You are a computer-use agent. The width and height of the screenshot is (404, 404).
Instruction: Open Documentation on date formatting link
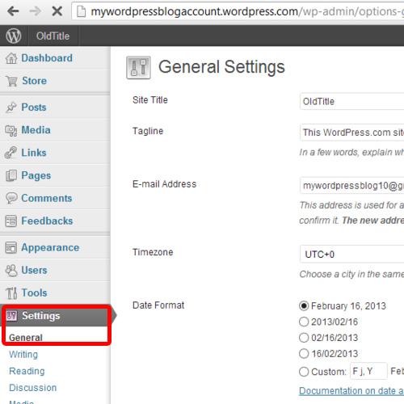pos(351,391)
